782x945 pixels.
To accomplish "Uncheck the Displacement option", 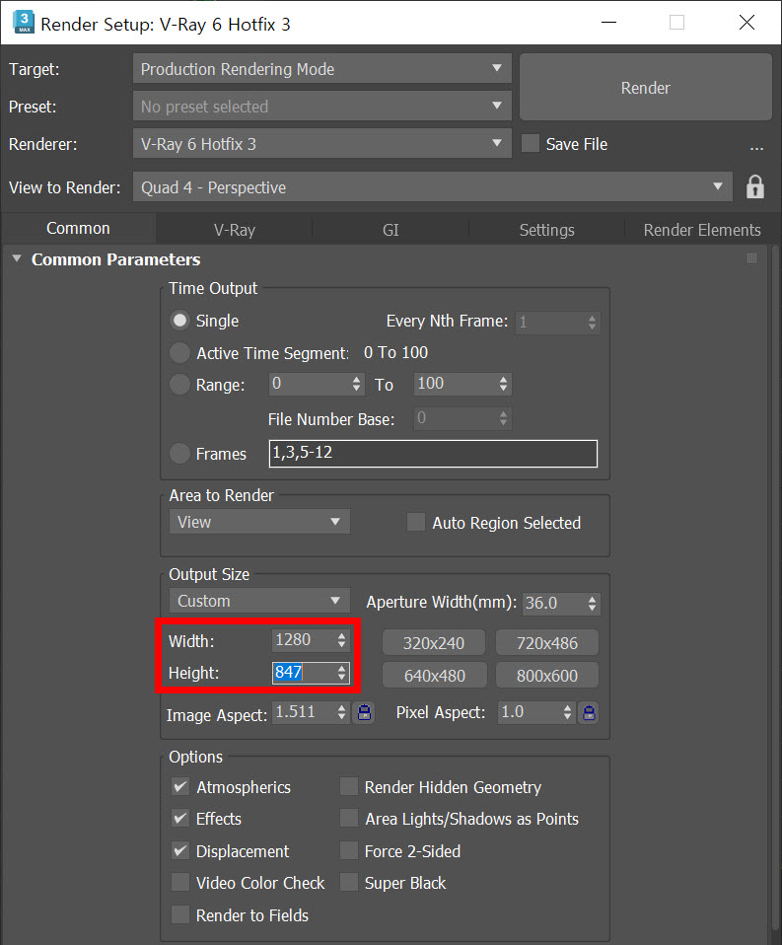I will (x=180, y=850).
